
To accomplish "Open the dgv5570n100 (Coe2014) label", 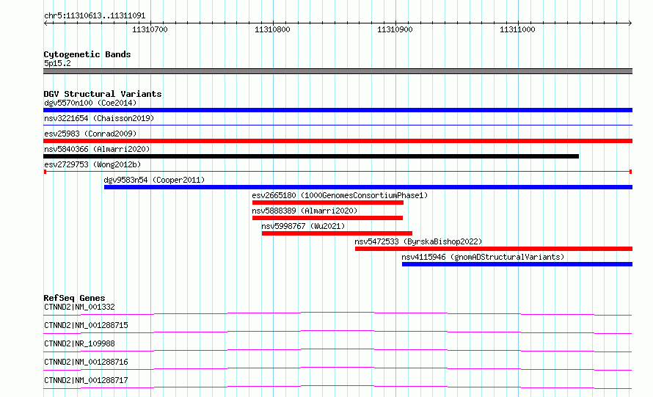I will point(90,103).
